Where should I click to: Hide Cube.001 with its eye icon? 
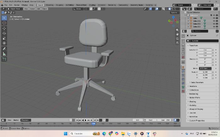(x=214, y=21)
